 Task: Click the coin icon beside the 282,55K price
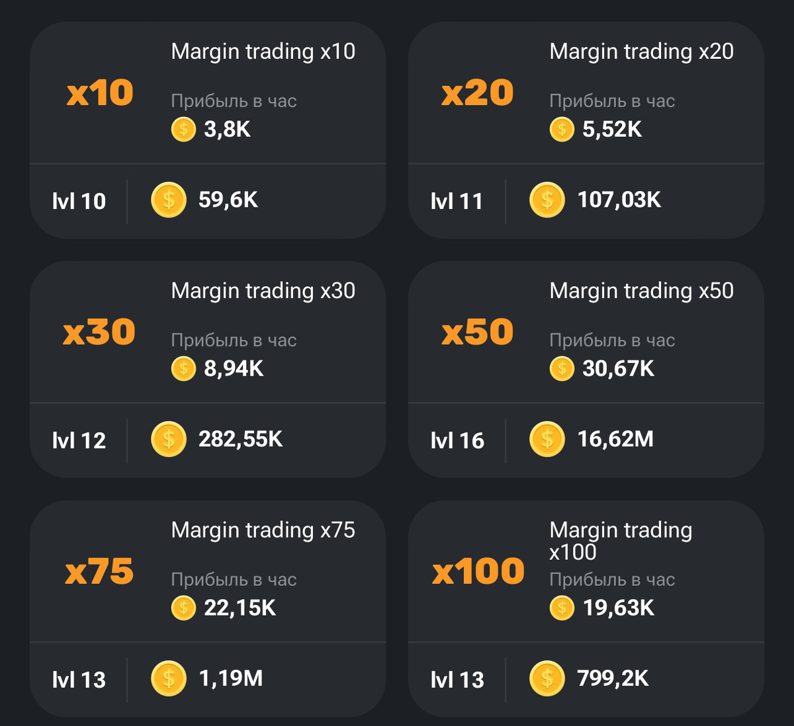tap(168, 440)
